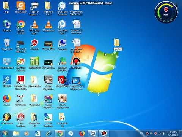Open the Control Panel desktop icon
This screenshot has width=182, height=137.
tap(7, 63)
